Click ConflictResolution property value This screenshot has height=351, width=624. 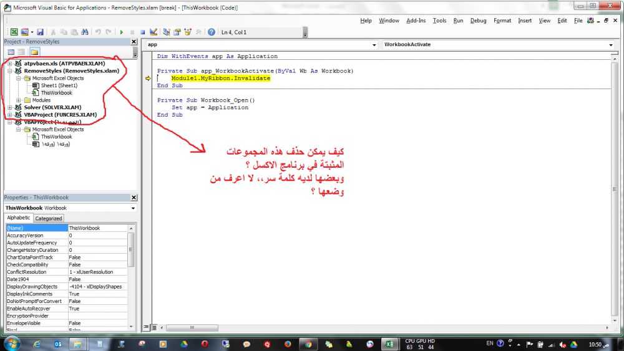point(97,272)
